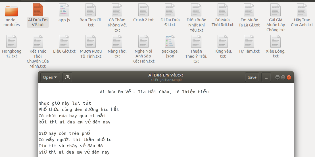Select the Hãy Trao Cho Anh.txt icon

[302, 10]
